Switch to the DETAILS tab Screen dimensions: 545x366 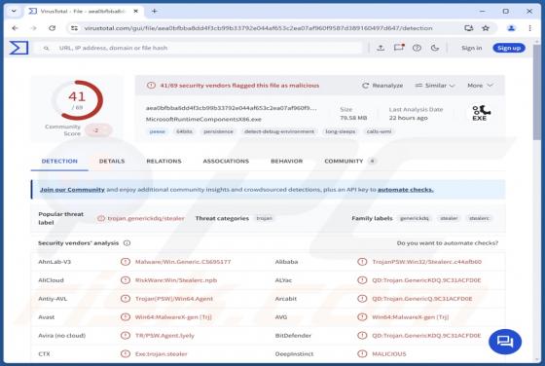click(112, 161)
